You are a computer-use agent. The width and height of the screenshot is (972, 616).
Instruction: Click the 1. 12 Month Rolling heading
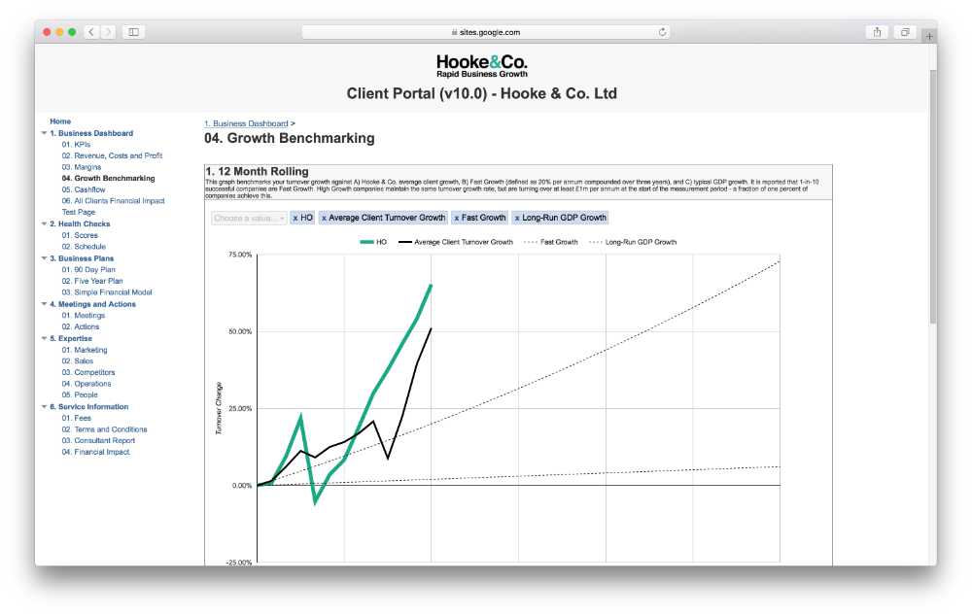258,172
